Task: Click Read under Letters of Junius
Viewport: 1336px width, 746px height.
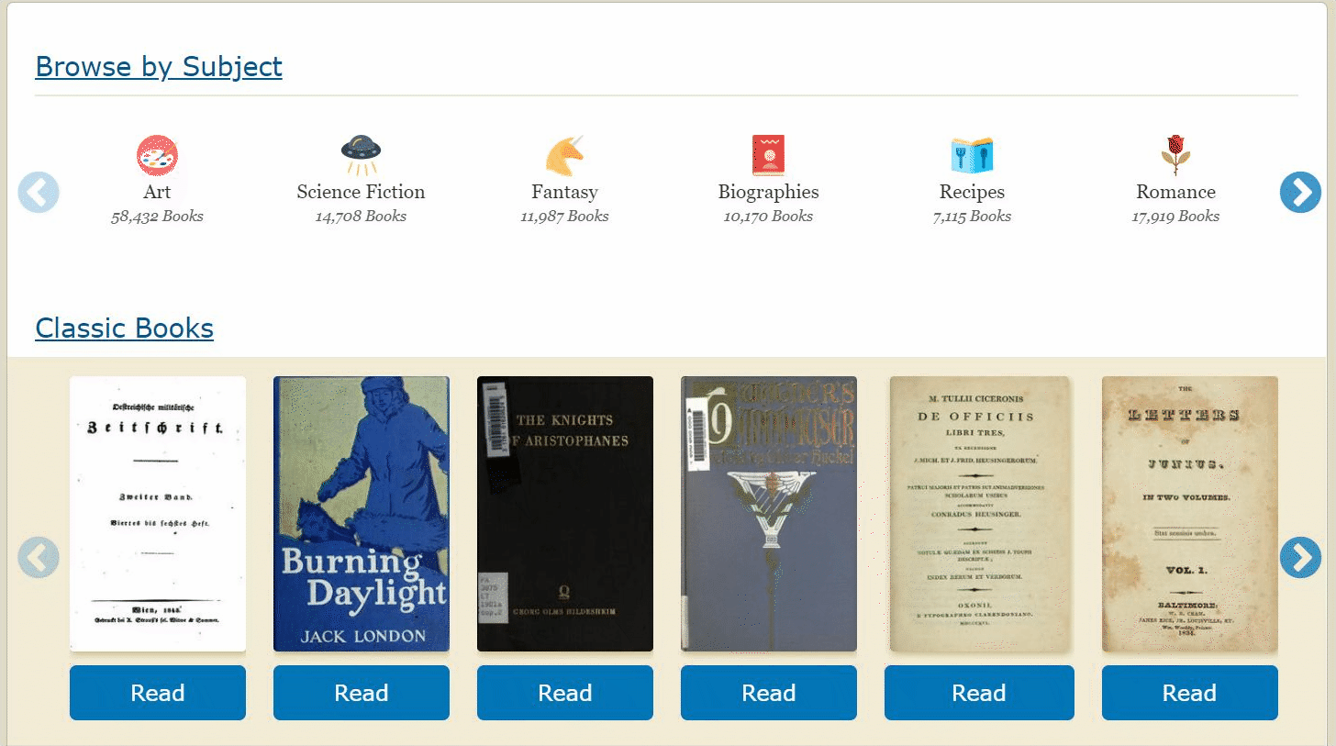Action: [1190, 693]
